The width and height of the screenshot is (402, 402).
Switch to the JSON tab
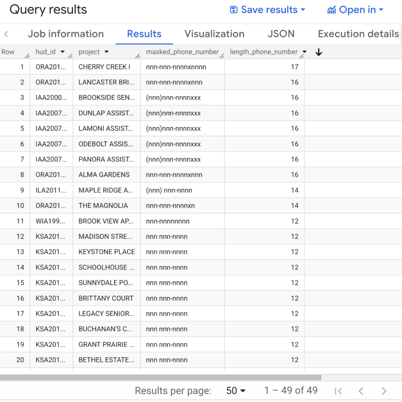click(x=281, y=34)
